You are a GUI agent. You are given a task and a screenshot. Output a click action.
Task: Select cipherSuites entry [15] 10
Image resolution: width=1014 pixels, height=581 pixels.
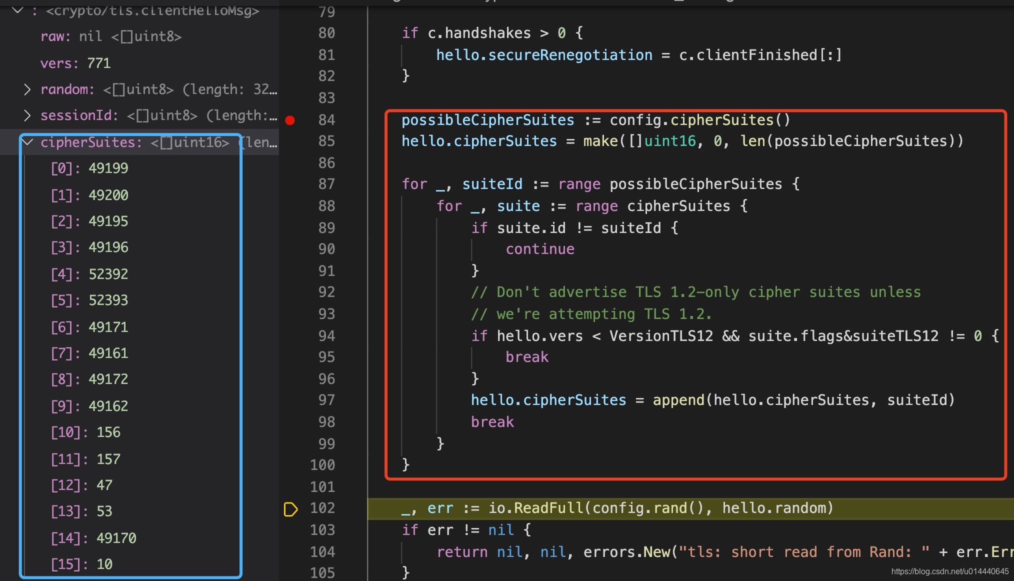[x=81, y=564]
